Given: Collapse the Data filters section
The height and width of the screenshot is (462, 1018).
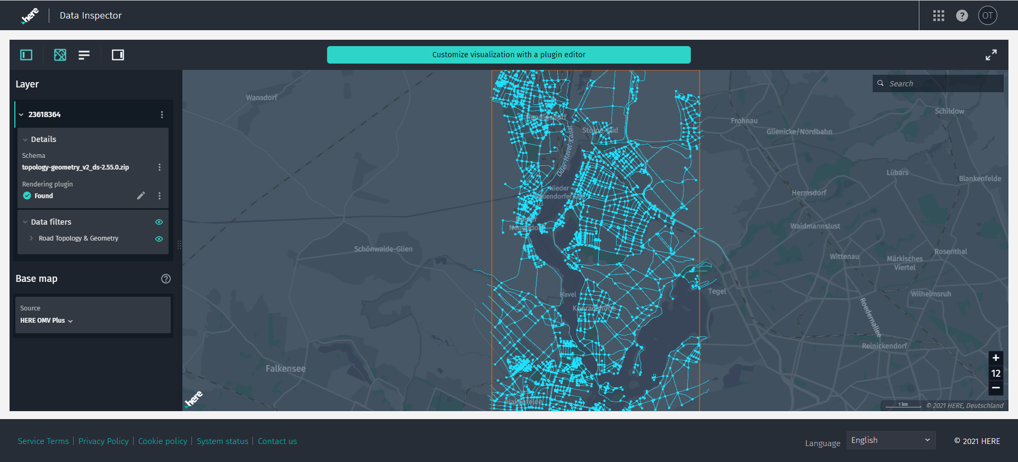Looking at the screenshot, I should pyautogui.click(x=25, y=222).
